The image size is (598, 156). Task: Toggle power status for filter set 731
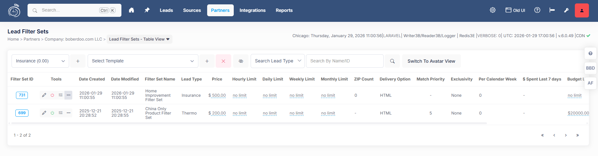[52, 95]
